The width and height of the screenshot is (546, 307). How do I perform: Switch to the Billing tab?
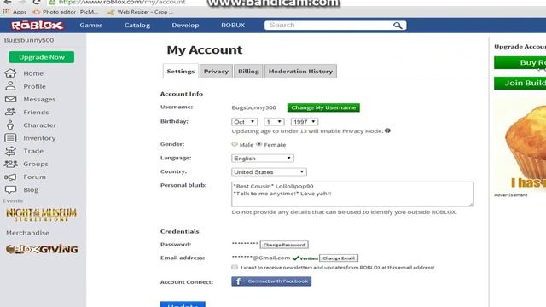click(x=248, y=71)
